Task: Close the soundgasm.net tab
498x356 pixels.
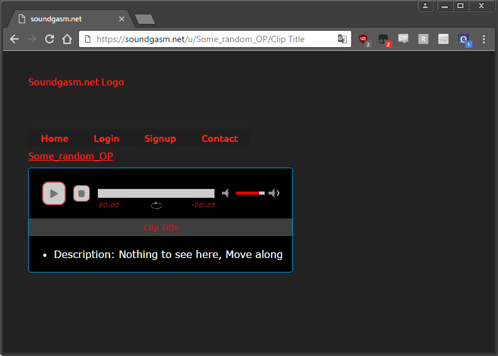Action: 122,19
